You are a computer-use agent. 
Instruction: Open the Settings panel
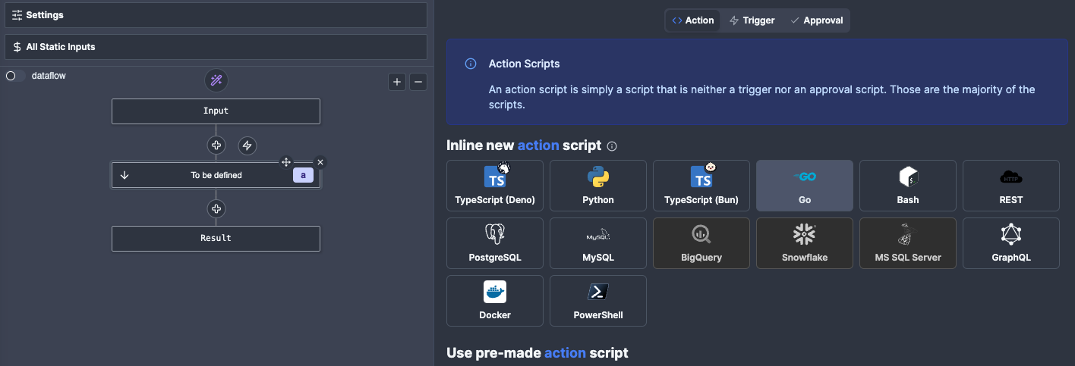click(x=216, y=14)
